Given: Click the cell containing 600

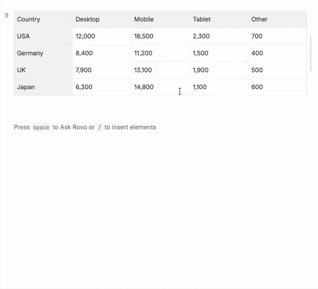Looking at the screenshot, I should coord(277,87).
